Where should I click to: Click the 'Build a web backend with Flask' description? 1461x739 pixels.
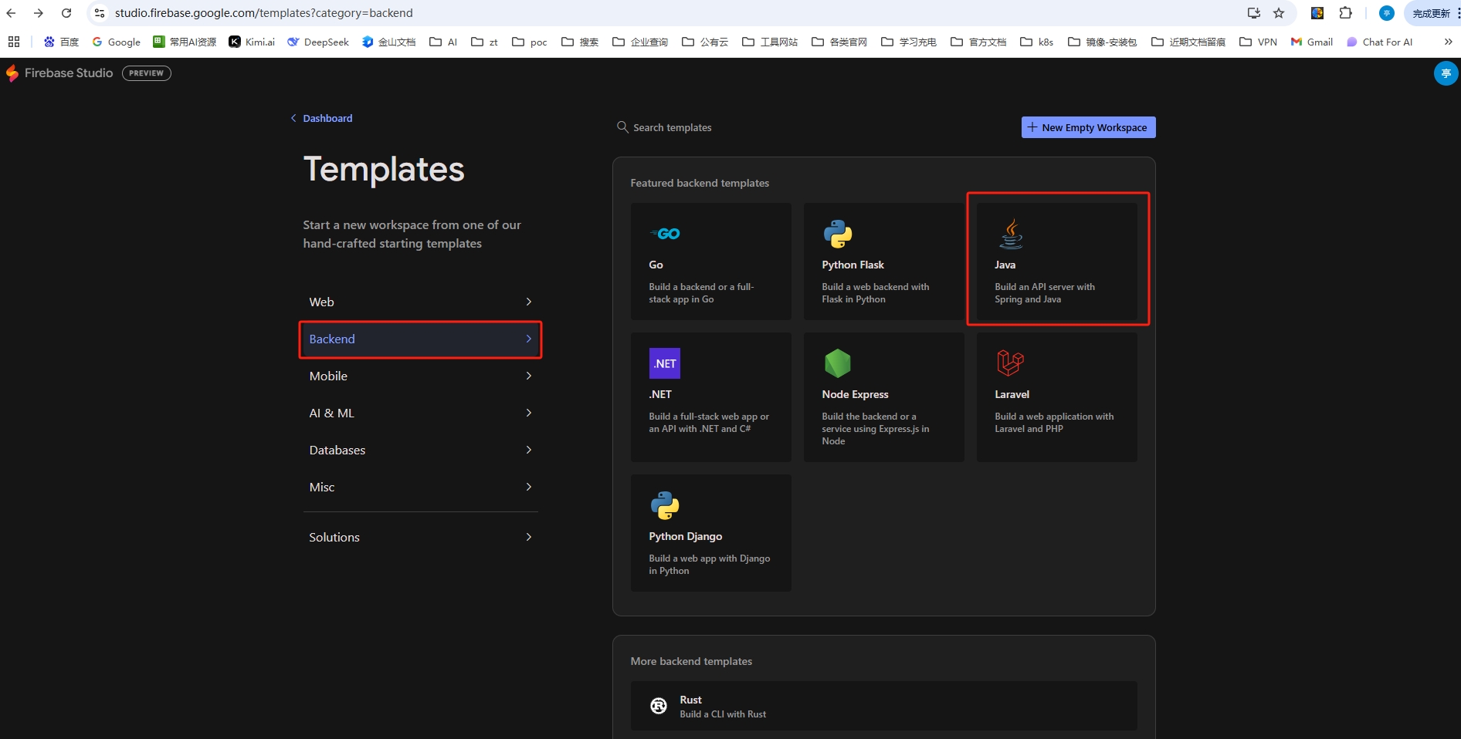876,293
